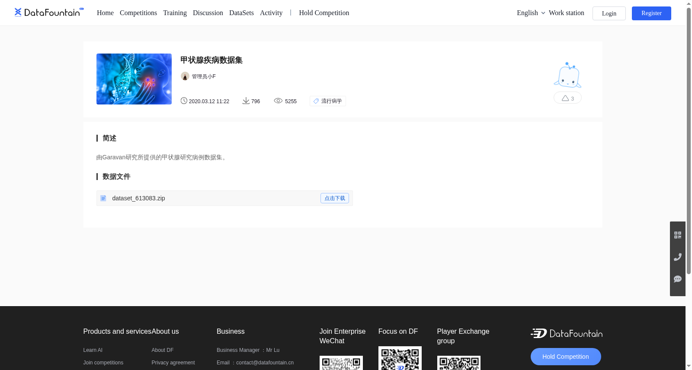Screen dimensions: 692x370
Task: Click the scrollbar up arrow
Action: (689, 3)
